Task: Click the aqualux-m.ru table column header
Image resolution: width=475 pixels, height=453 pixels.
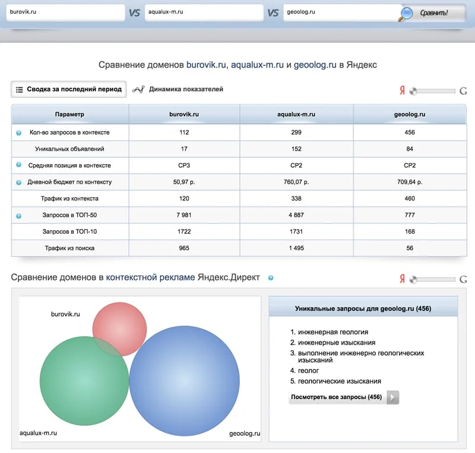Action: click(296, 114)
